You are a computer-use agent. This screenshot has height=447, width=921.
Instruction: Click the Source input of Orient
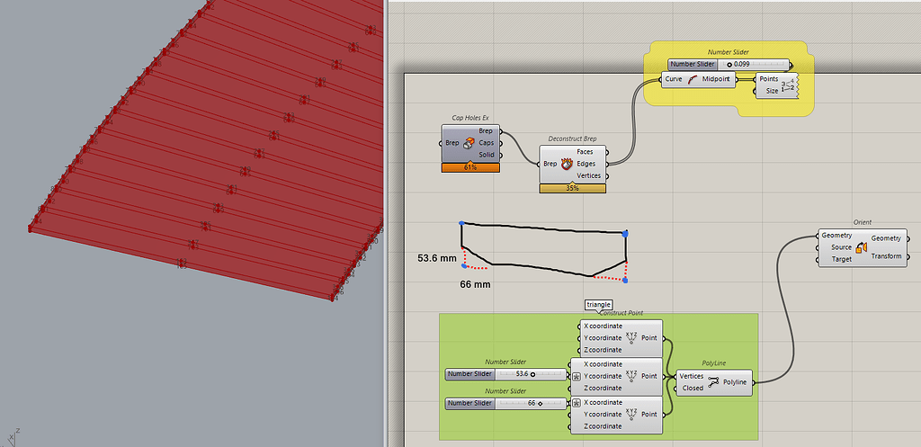(841, 246)
